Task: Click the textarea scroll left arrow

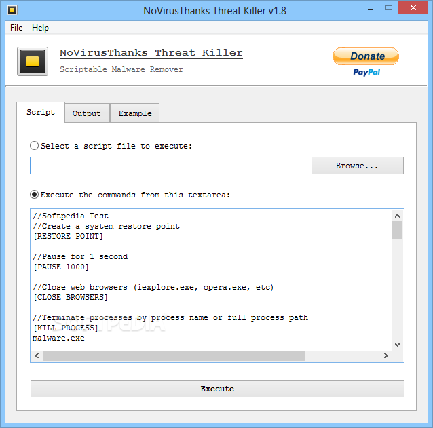Action: tap(37, 355)
